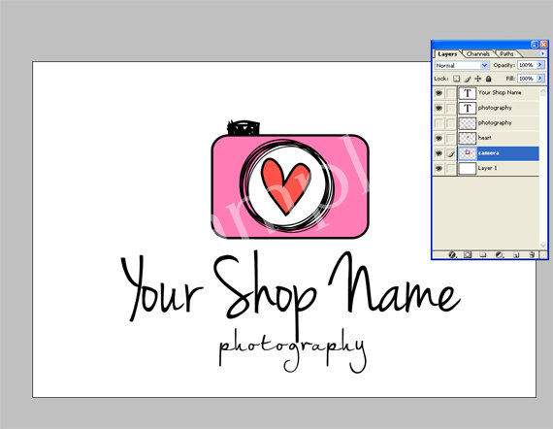The image size is (553, 429).
Task: Select the photography text layer name
Action: click(495, 108)
